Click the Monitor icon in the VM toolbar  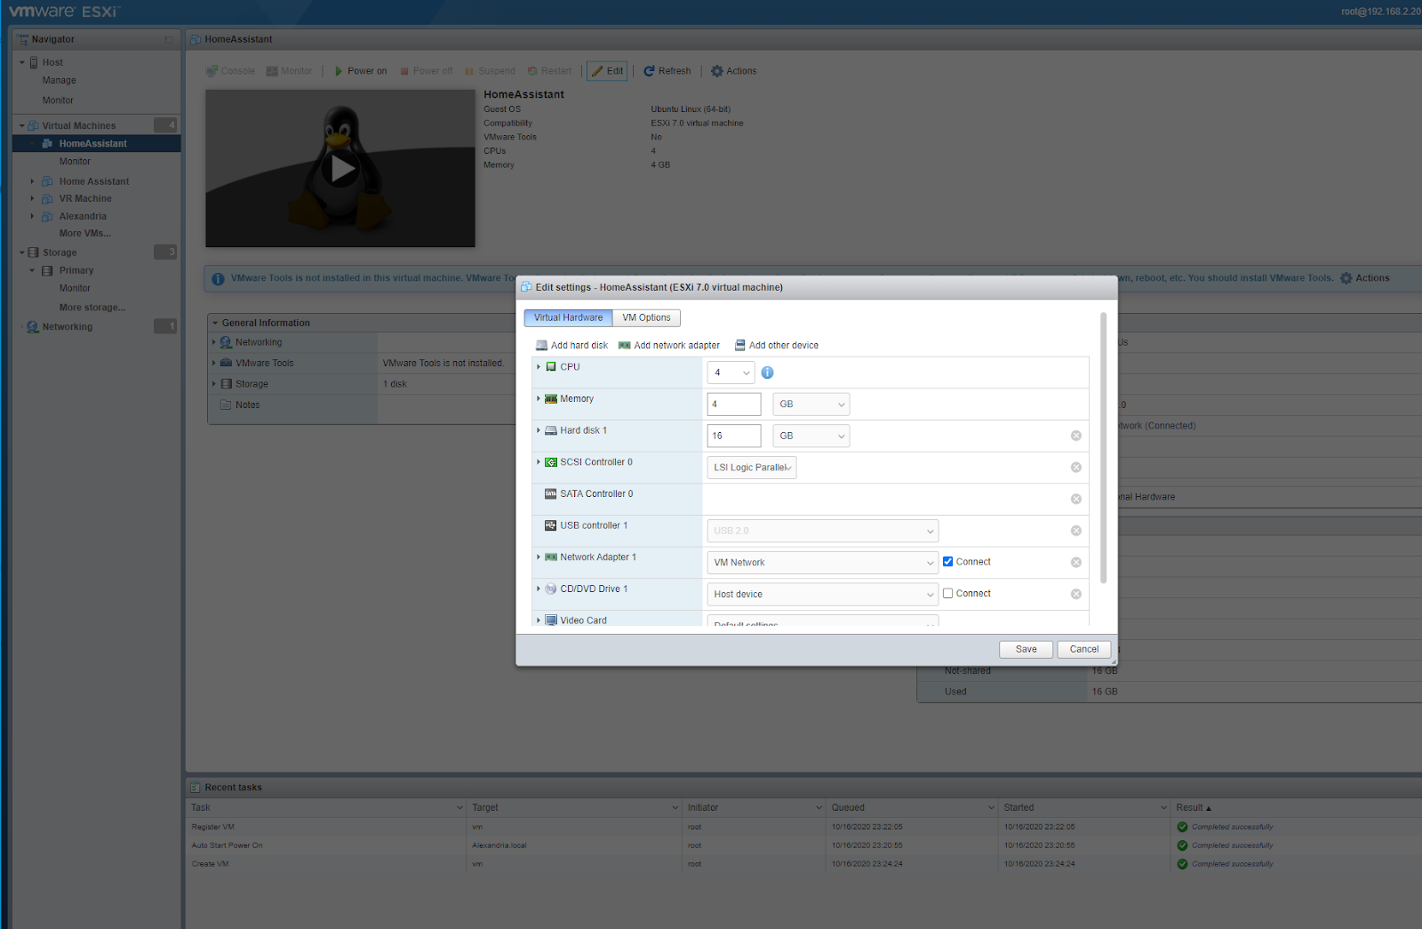coord(272,71)
